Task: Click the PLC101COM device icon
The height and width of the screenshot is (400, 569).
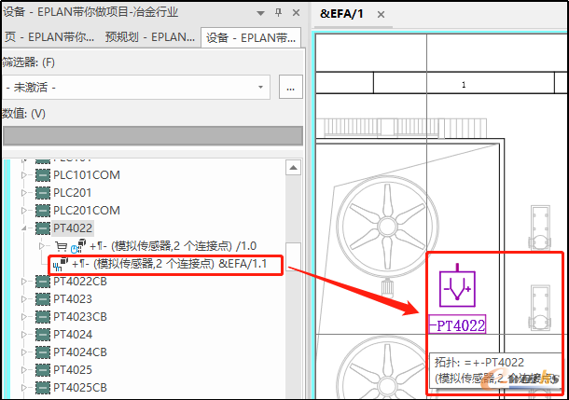Action: point(43,175)
